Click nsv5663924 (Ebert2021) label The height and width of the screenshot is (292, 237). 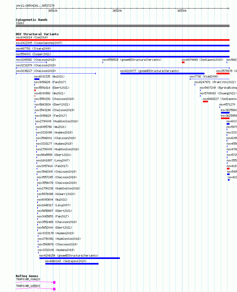pos(52,104)
